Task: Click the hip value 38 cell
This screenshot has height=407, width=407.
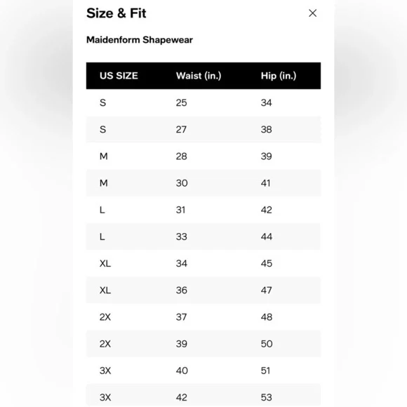Action: [267, 130]
